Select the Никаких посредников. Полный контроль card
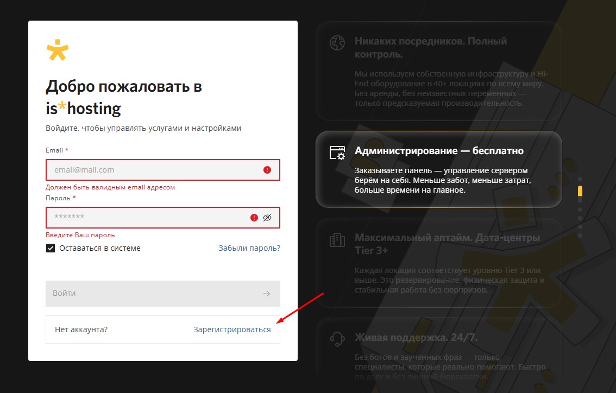The image size is (616, 393). pyautogui.click(x=439, y=71)
